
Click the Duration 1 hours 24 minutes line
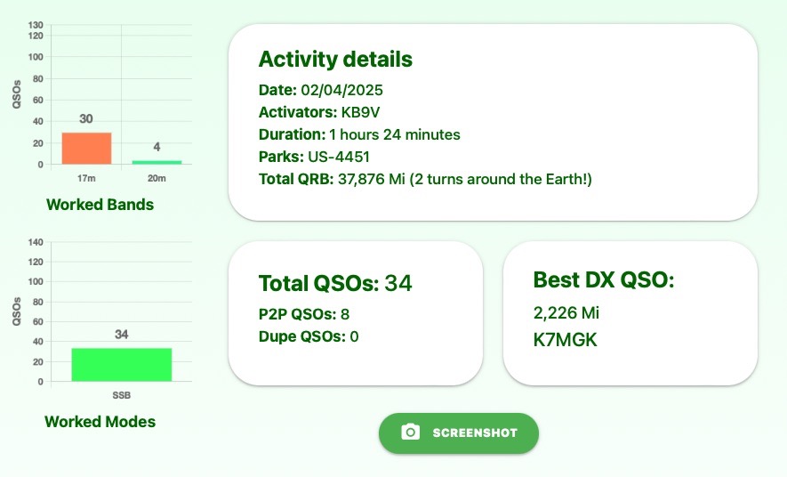(x=359, y=134)
